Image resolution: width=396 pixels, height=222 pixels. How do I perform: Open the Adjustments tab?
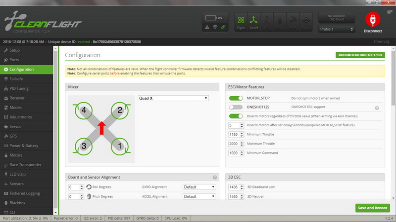click(x=27, y=117)
